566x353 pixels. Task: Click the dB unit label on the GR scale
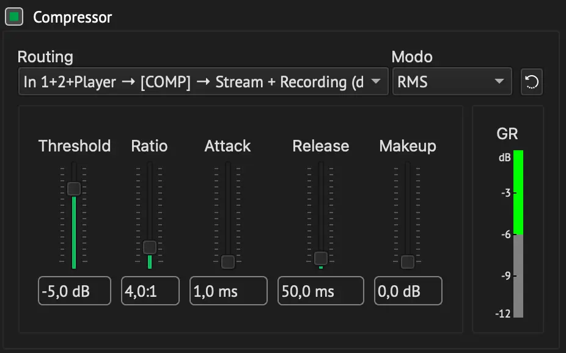tap(505, 158)
